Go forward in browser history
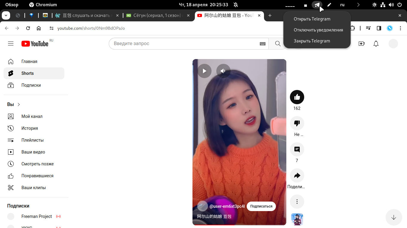This screenshot has width=407, height=228. [17, 28]
